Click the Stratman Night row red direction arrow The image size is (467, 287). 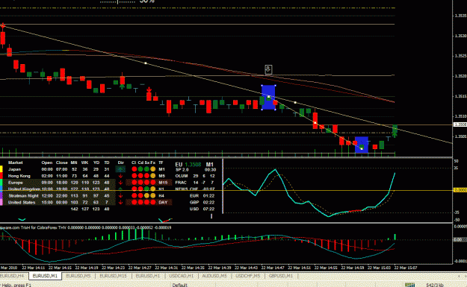coord(120,196)
